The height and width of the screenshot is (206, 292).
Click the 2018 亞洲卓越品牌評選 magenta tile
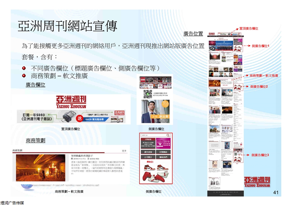pos(163,143)
